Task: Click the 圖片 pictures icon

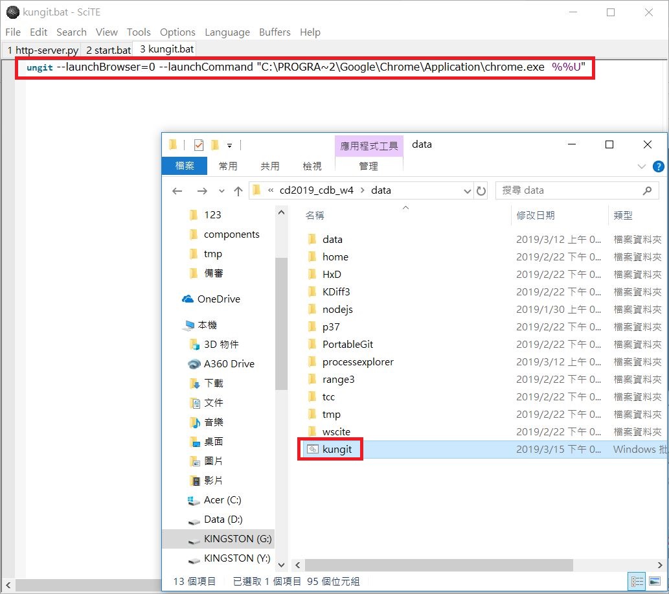Action: click(x=194, y=461)
